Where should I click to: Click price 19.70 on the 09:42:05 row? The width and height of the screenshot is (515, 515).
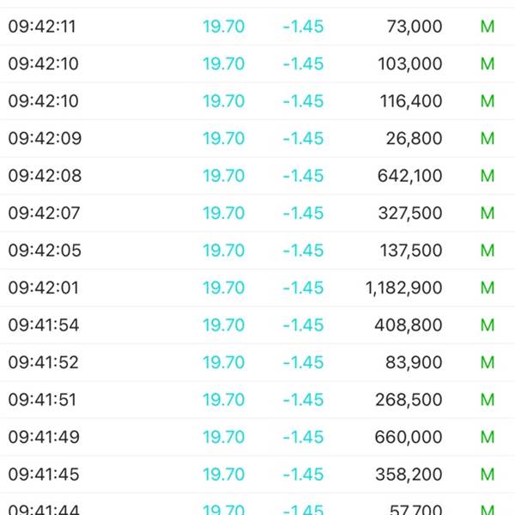pyautogui.click(x=224, y=251)
